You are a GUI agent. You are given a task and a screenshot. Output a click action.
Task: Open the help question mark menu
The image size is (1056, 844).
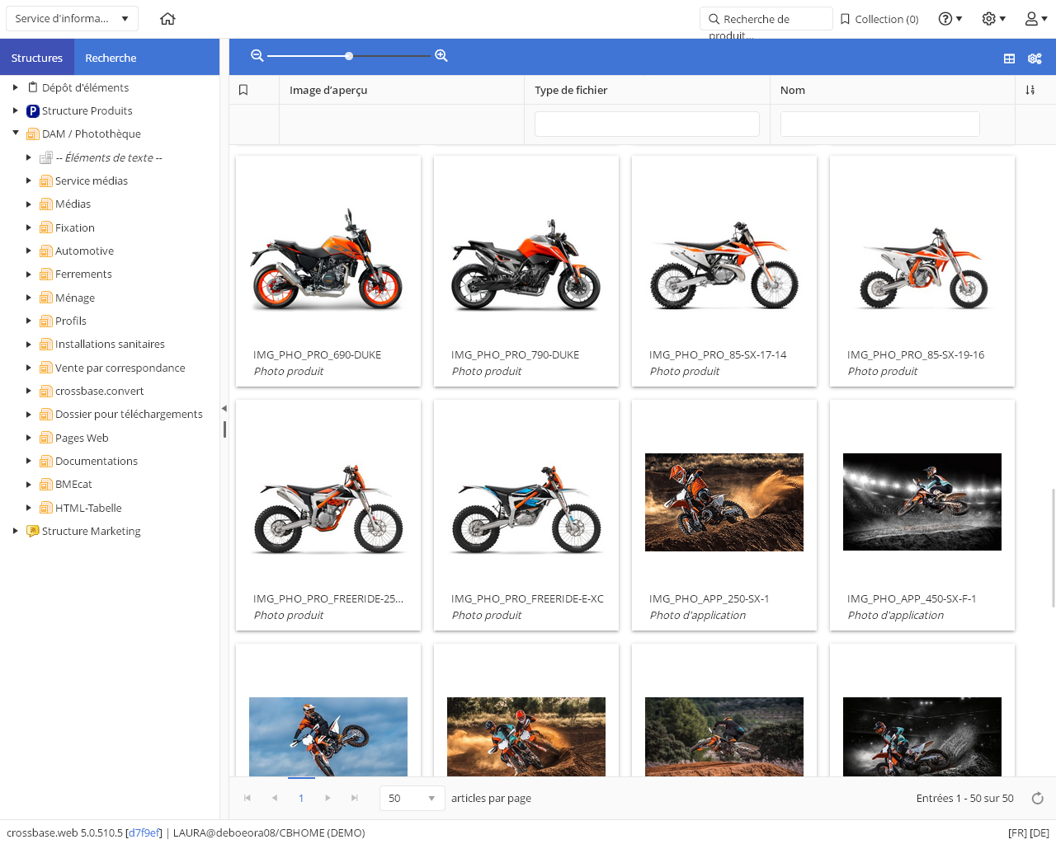tap(950, 19)
